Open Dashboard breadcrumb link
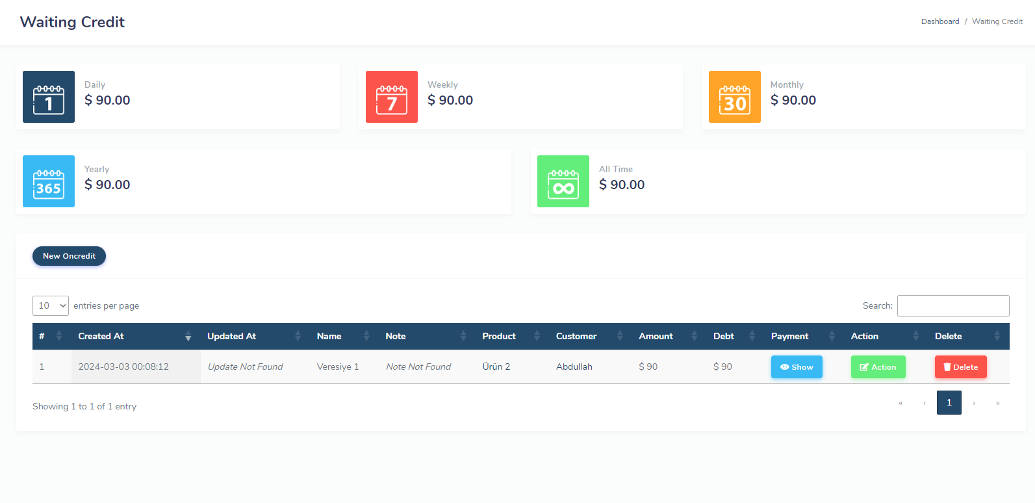The height and width of the screenshot is (503, 1035). pos(939,21)
